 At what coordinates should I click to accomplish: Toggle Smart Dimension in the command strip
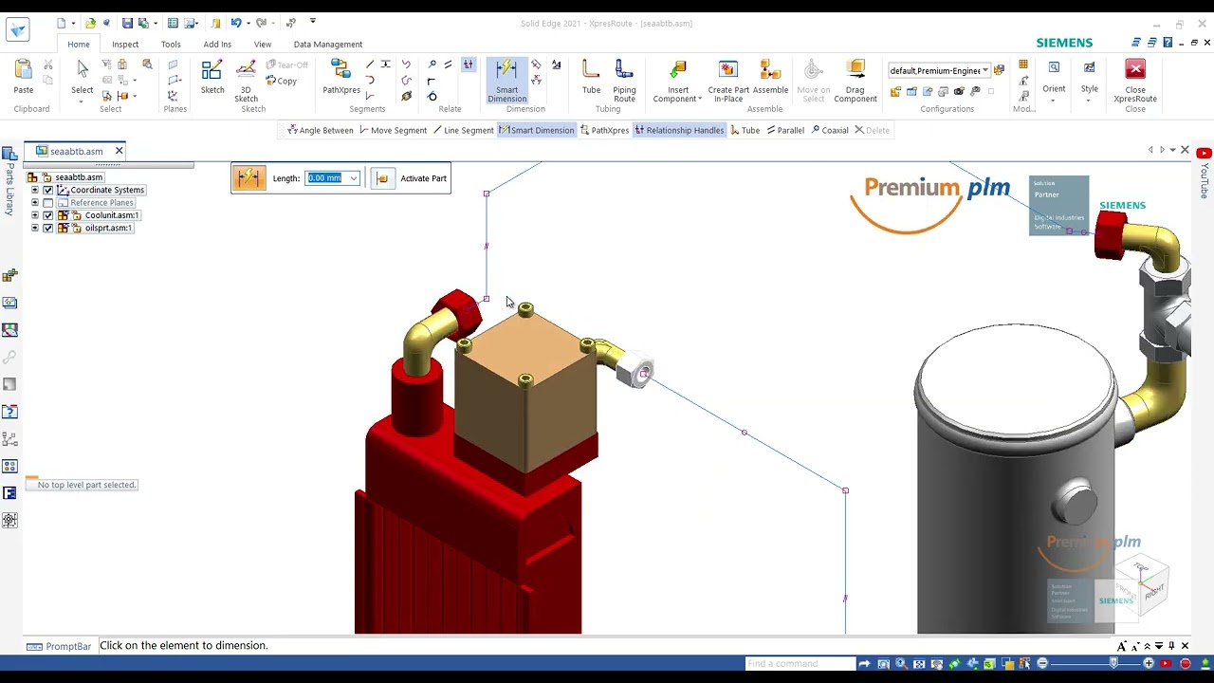[x=537, y=130]
